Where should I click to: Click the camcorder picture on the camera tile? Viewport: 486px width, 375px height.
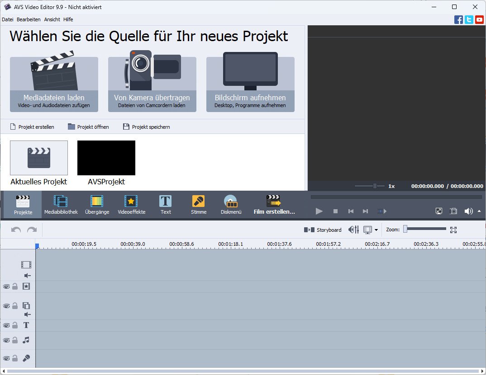point(152,70)
